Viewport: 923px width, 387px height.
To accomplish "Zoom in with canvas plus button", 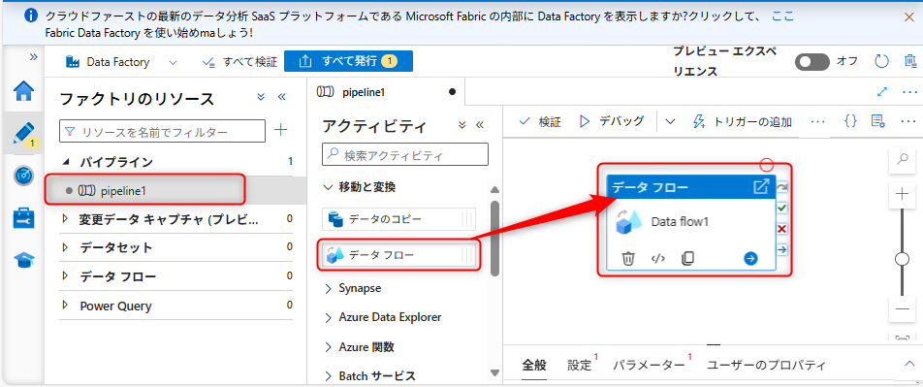I will 902,194.
